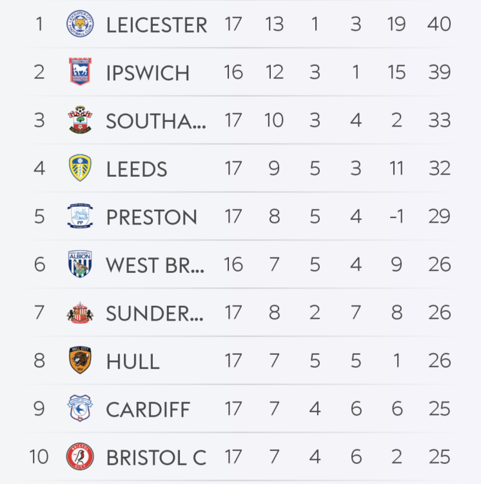Open the IPSWICH team name
481x484 pixels.
point(148,73)
